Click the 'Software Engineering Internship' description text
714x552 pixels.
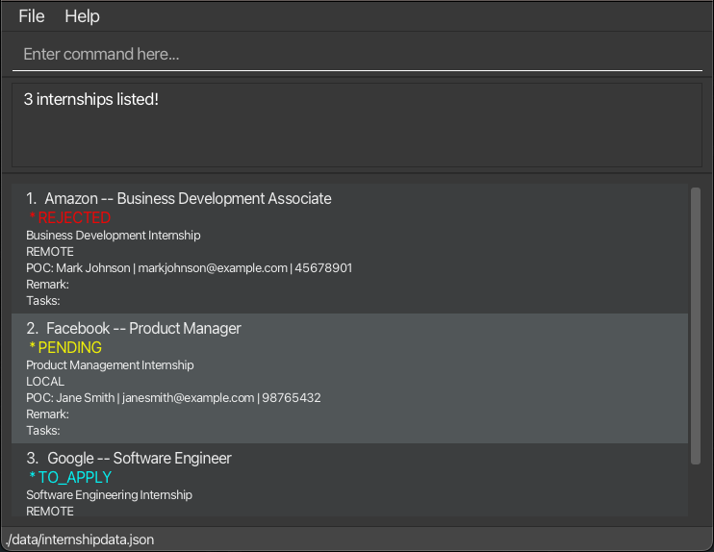[109, 494]
